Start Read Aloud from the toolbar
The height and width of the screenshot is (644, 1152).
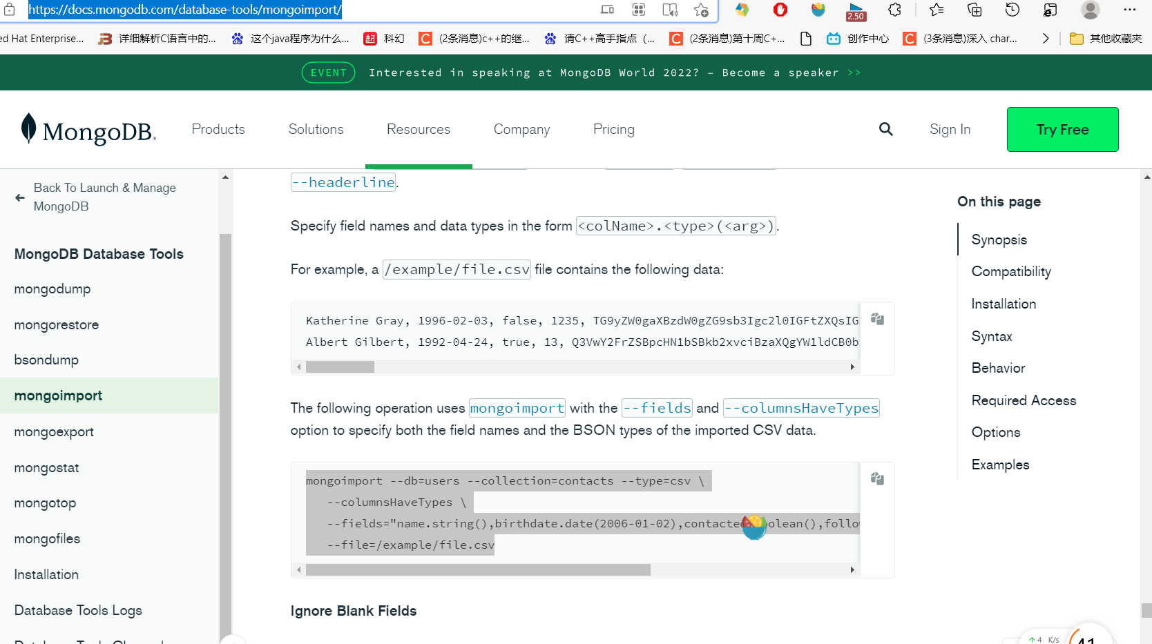(x=669, y=10)
